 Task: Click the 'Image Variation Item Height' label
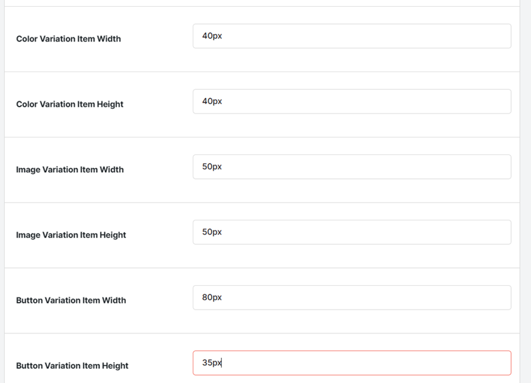[x=71, y=235]
